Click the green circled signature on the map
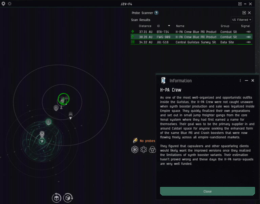This screenshot has width=260, height=204. (x=64, y=99)
